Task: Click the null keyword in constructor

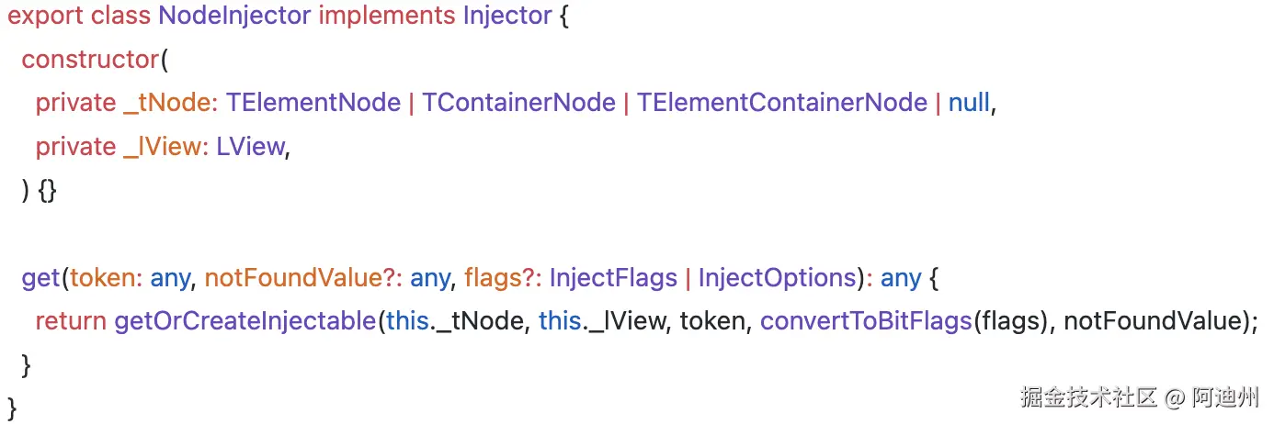Action: [x=969, y=103]
